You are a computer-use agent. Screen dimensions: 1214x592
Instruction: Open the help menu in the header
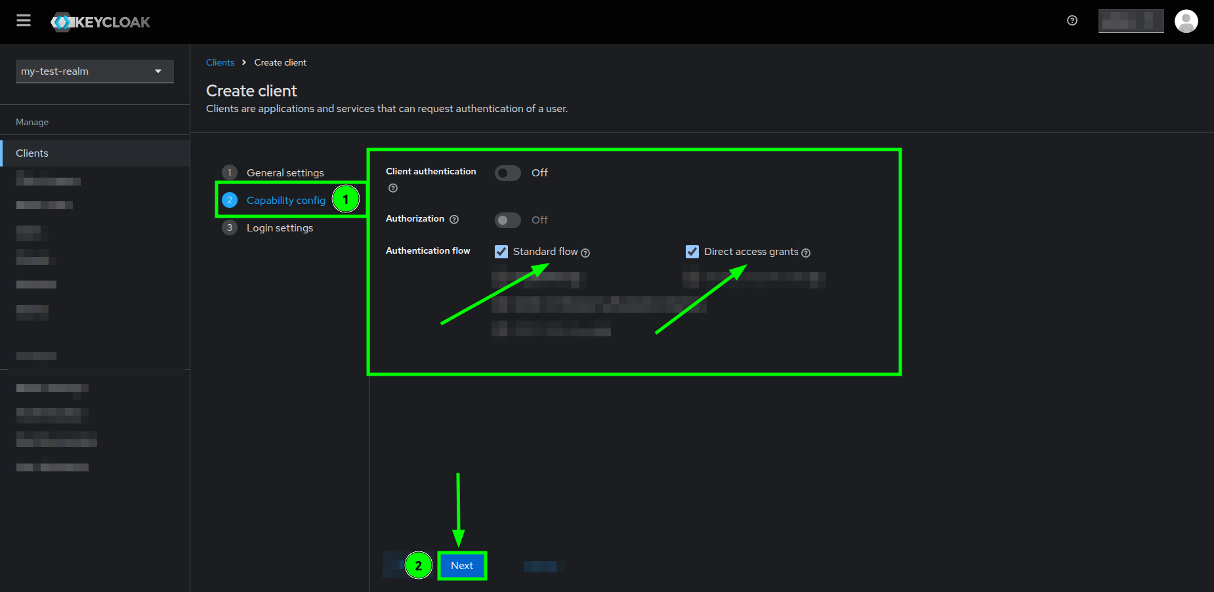click(1072, 20)
